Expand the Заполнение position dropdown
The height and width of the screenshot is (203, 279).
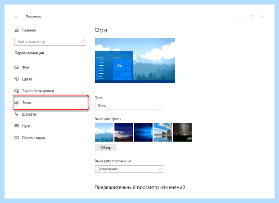click(x=129, y=169)
